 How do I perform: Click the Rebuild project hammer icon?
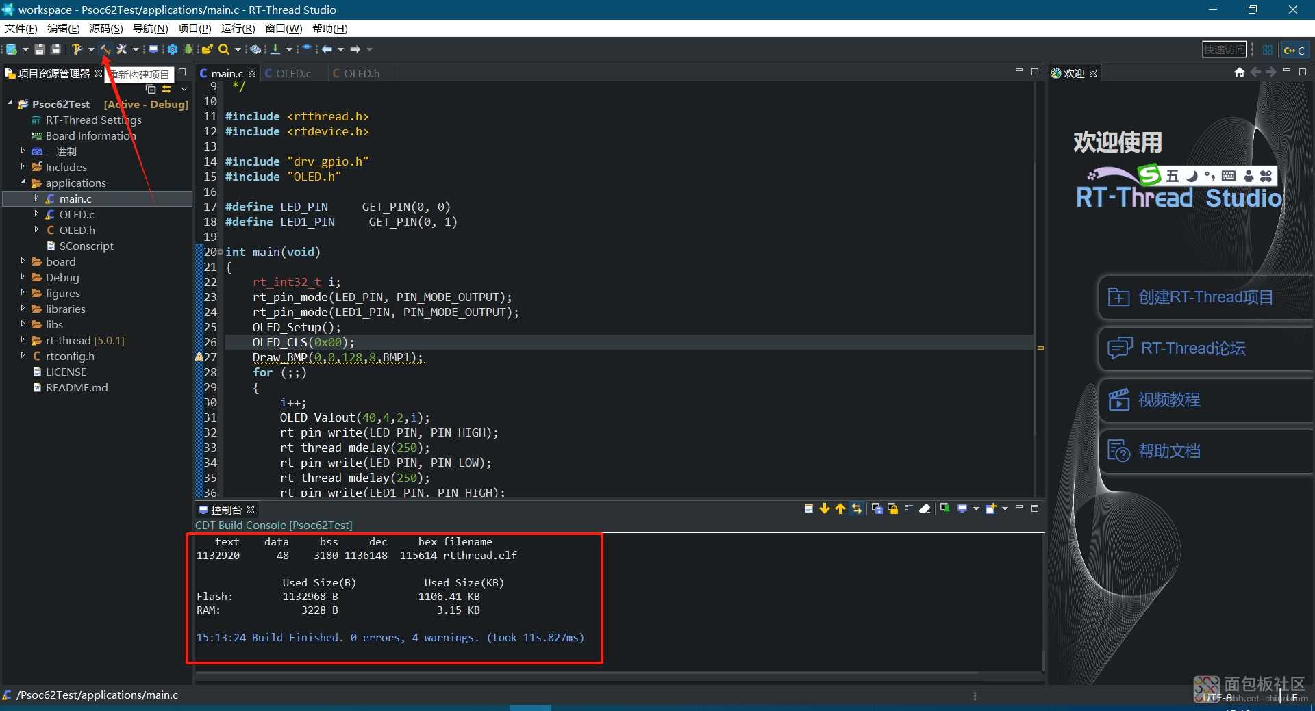tap(105, 49)
